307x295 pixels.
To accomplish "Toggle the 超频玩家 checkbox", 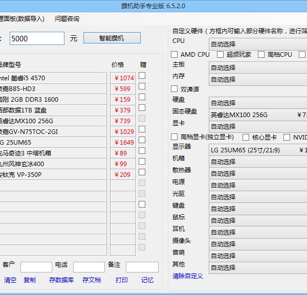I will (x=221, y=54).
